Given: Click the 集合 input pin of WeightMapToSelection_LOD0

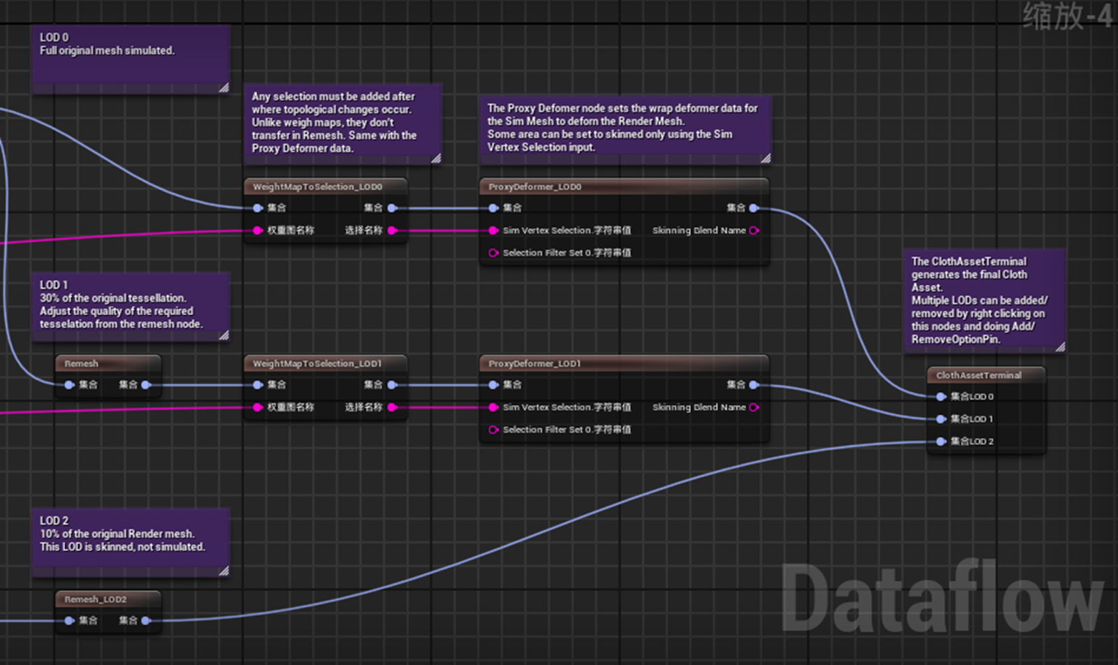Looking at the screenshot, I should click(x=258, y=207).
